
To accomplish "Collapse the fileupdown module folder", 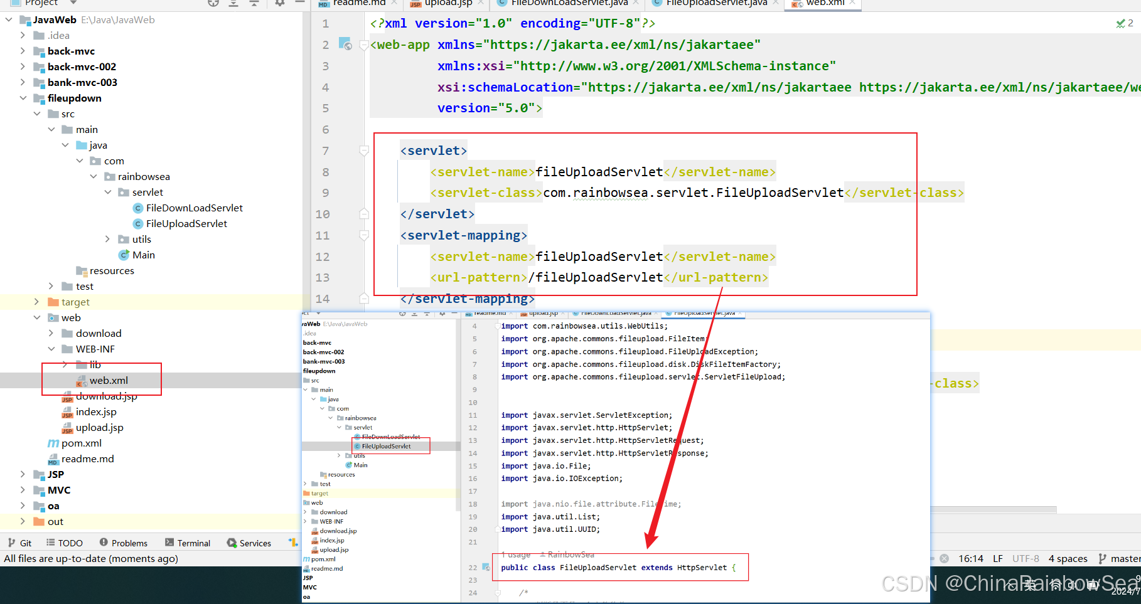I will 23,98.
